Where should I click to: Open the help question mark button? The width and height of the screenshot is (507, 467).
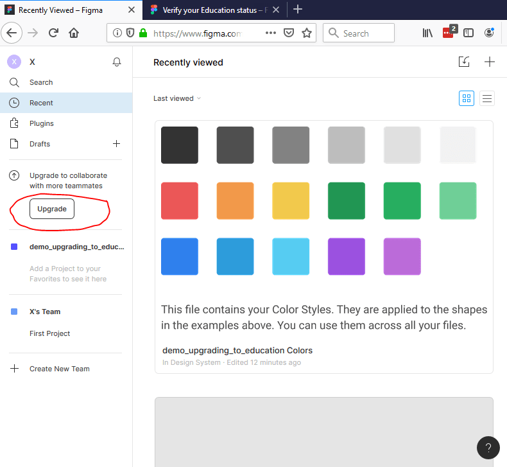point(488,448)
